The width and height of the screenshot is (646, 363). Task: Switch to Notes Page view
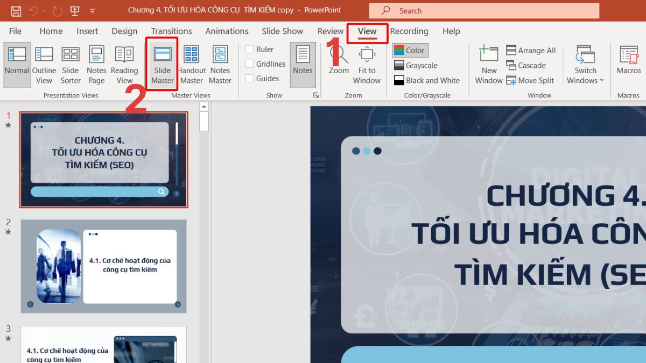(x=96, y=65)
